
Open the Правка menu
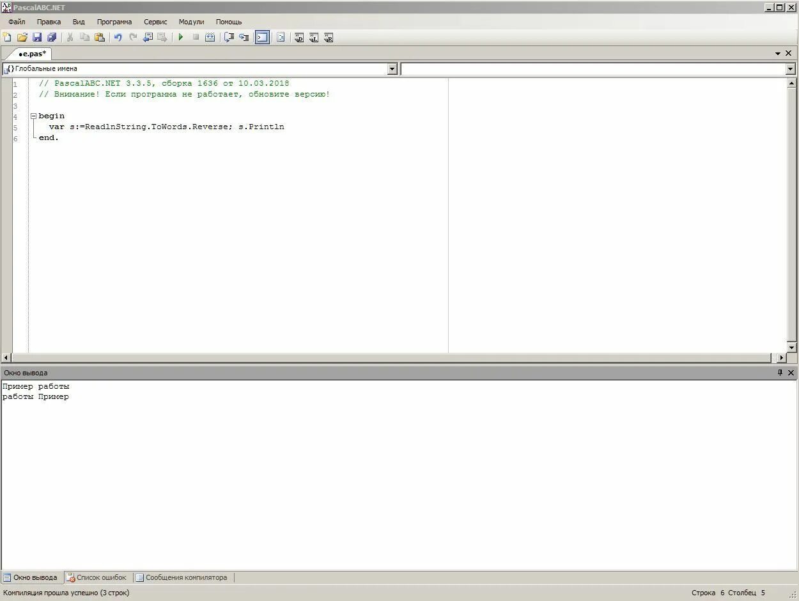pyautogui.click(x=49, y=22)
